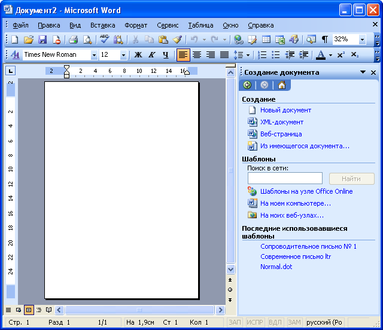Expand Standard toolbar options chevron

click(x=378, y=40)
